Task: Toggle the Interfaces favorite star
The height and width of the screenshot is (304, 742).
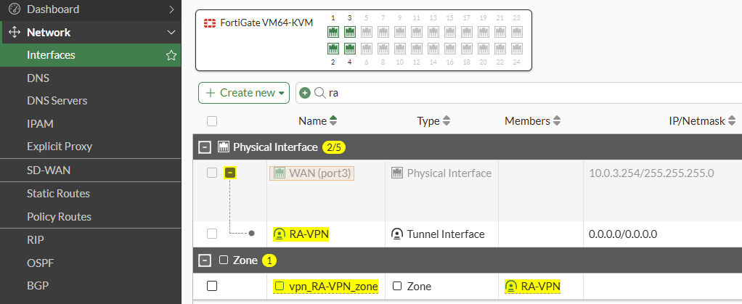Action: coord(171,55)
